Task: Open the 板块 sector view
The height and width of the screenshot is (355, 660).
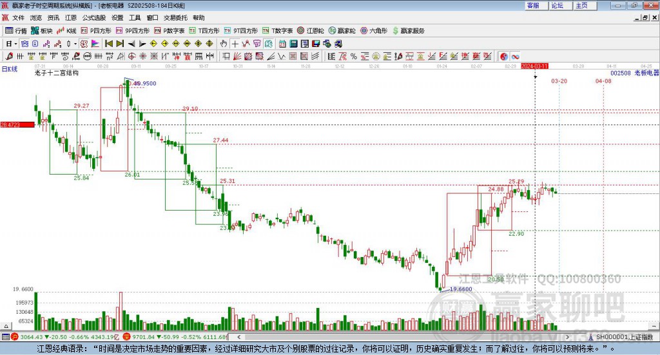Action: tap(41, 31)
